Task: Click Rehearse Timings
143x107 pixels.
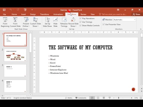Action: (64, 22)
